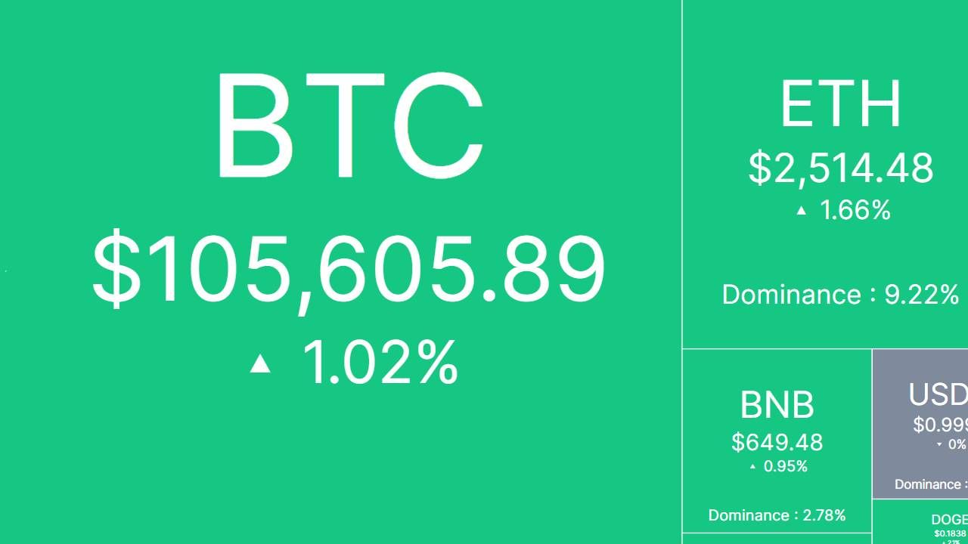Click the $105,605.89 Bitcoin price
The width and height of the screenshot is (968, 544).
coord(349,270)
